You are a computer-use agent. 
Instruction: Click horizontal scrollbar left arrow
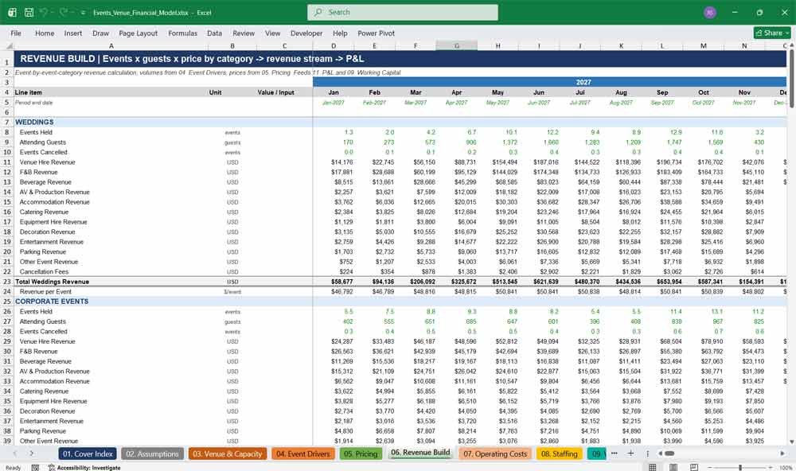(x=660, y=453)
